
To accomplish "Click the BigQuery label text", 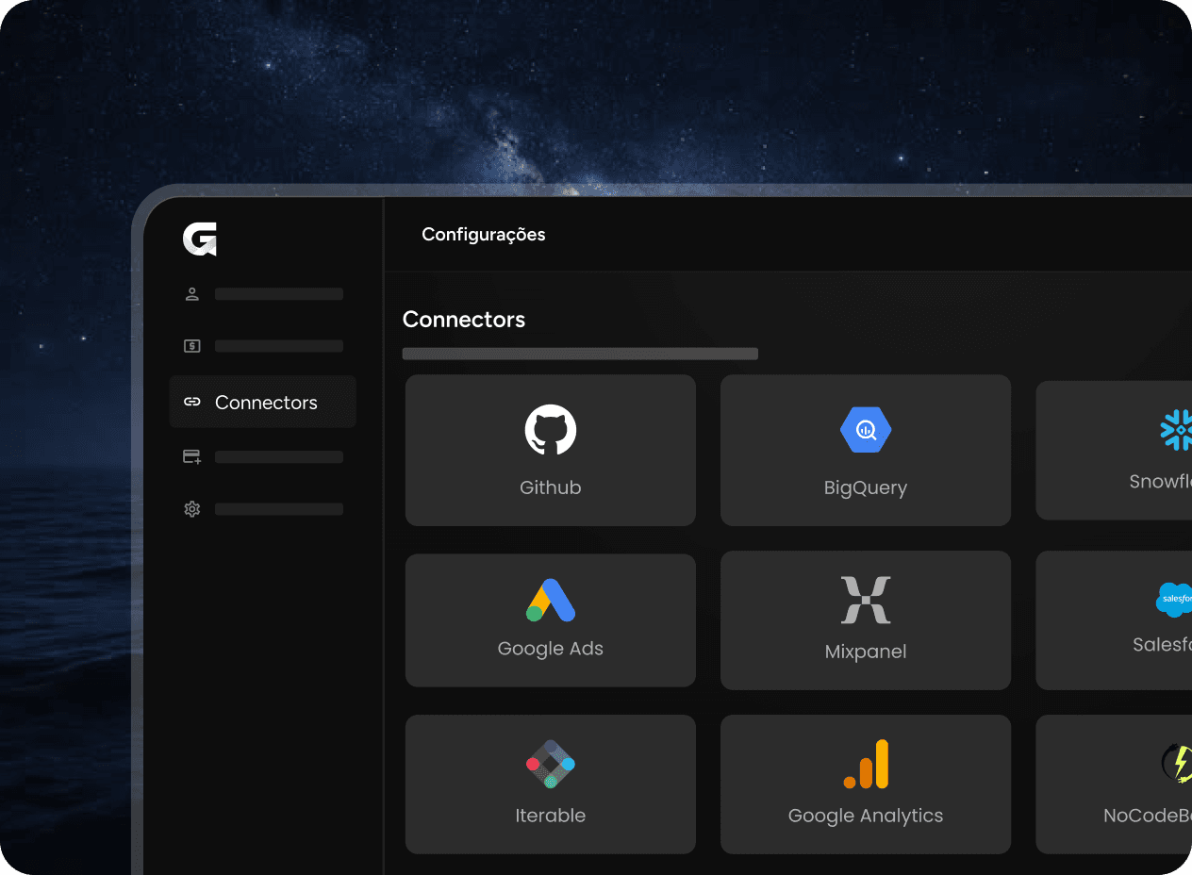I will coord(866,488).
